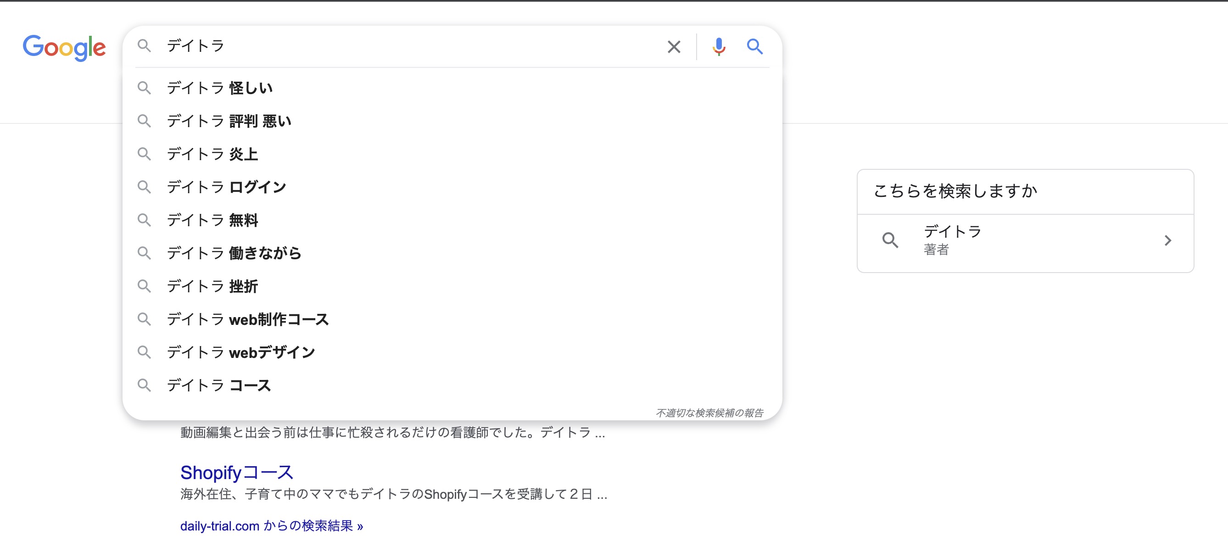The height and width of the screenshot is (558, 1228).
Task: Open daily-trial.com からの検索結果 link
Action: click(x=271, y=526)
